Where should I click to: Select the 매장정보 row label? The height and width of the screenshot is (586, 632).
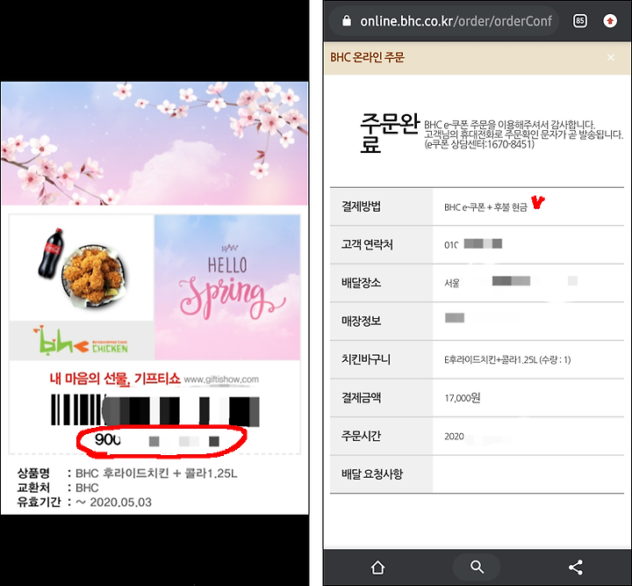click(x=361, y=321)
